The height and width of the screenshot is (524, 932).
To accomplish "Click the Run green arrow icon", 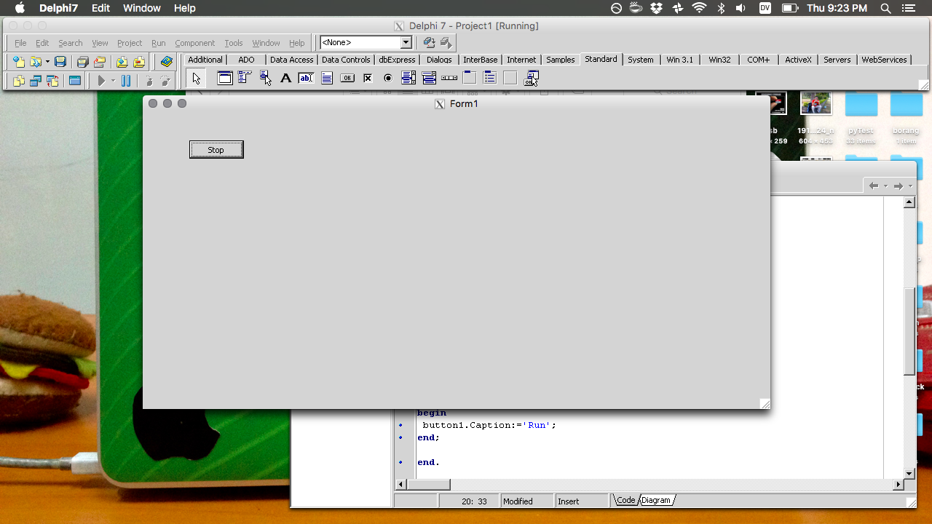I will pos(102,81).
